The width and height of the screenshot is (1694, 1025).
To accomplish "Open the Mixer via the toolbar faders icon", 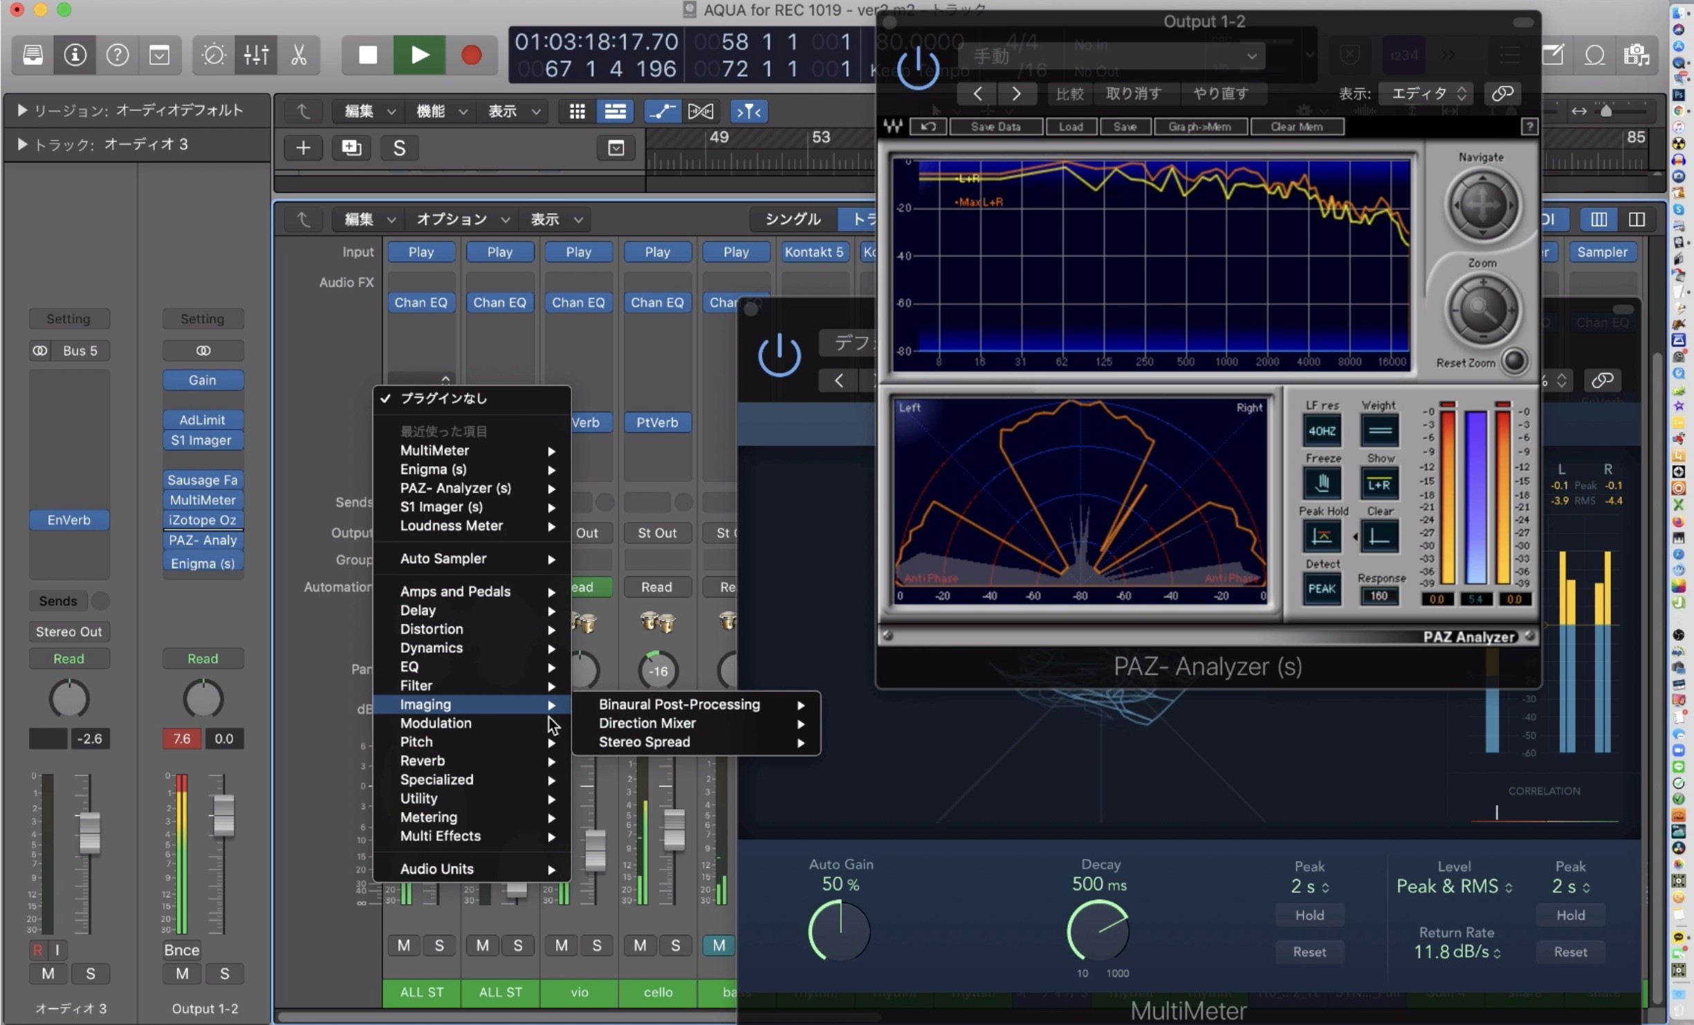I will click(256, 55).
